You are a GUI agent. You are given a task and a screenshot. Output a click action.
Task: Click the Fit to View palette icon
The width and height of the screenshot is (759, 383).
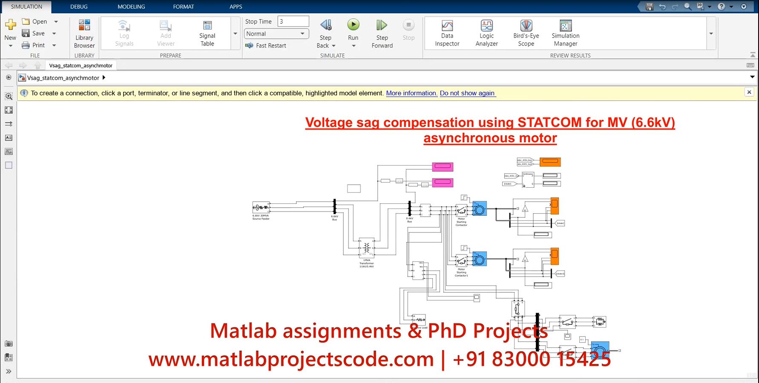pos(9,110)
